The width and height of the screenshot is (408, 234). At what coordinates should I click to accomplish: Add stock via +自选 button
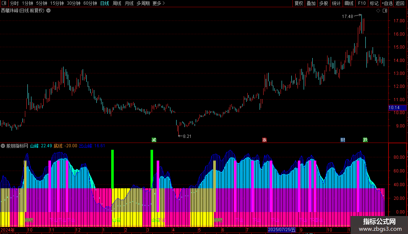tap(387, 3)
